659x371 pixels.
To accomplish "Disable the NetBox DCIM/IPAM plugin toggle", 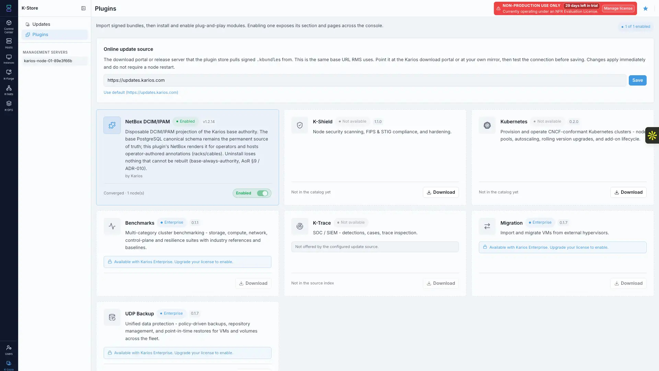I will pos(263,193).
